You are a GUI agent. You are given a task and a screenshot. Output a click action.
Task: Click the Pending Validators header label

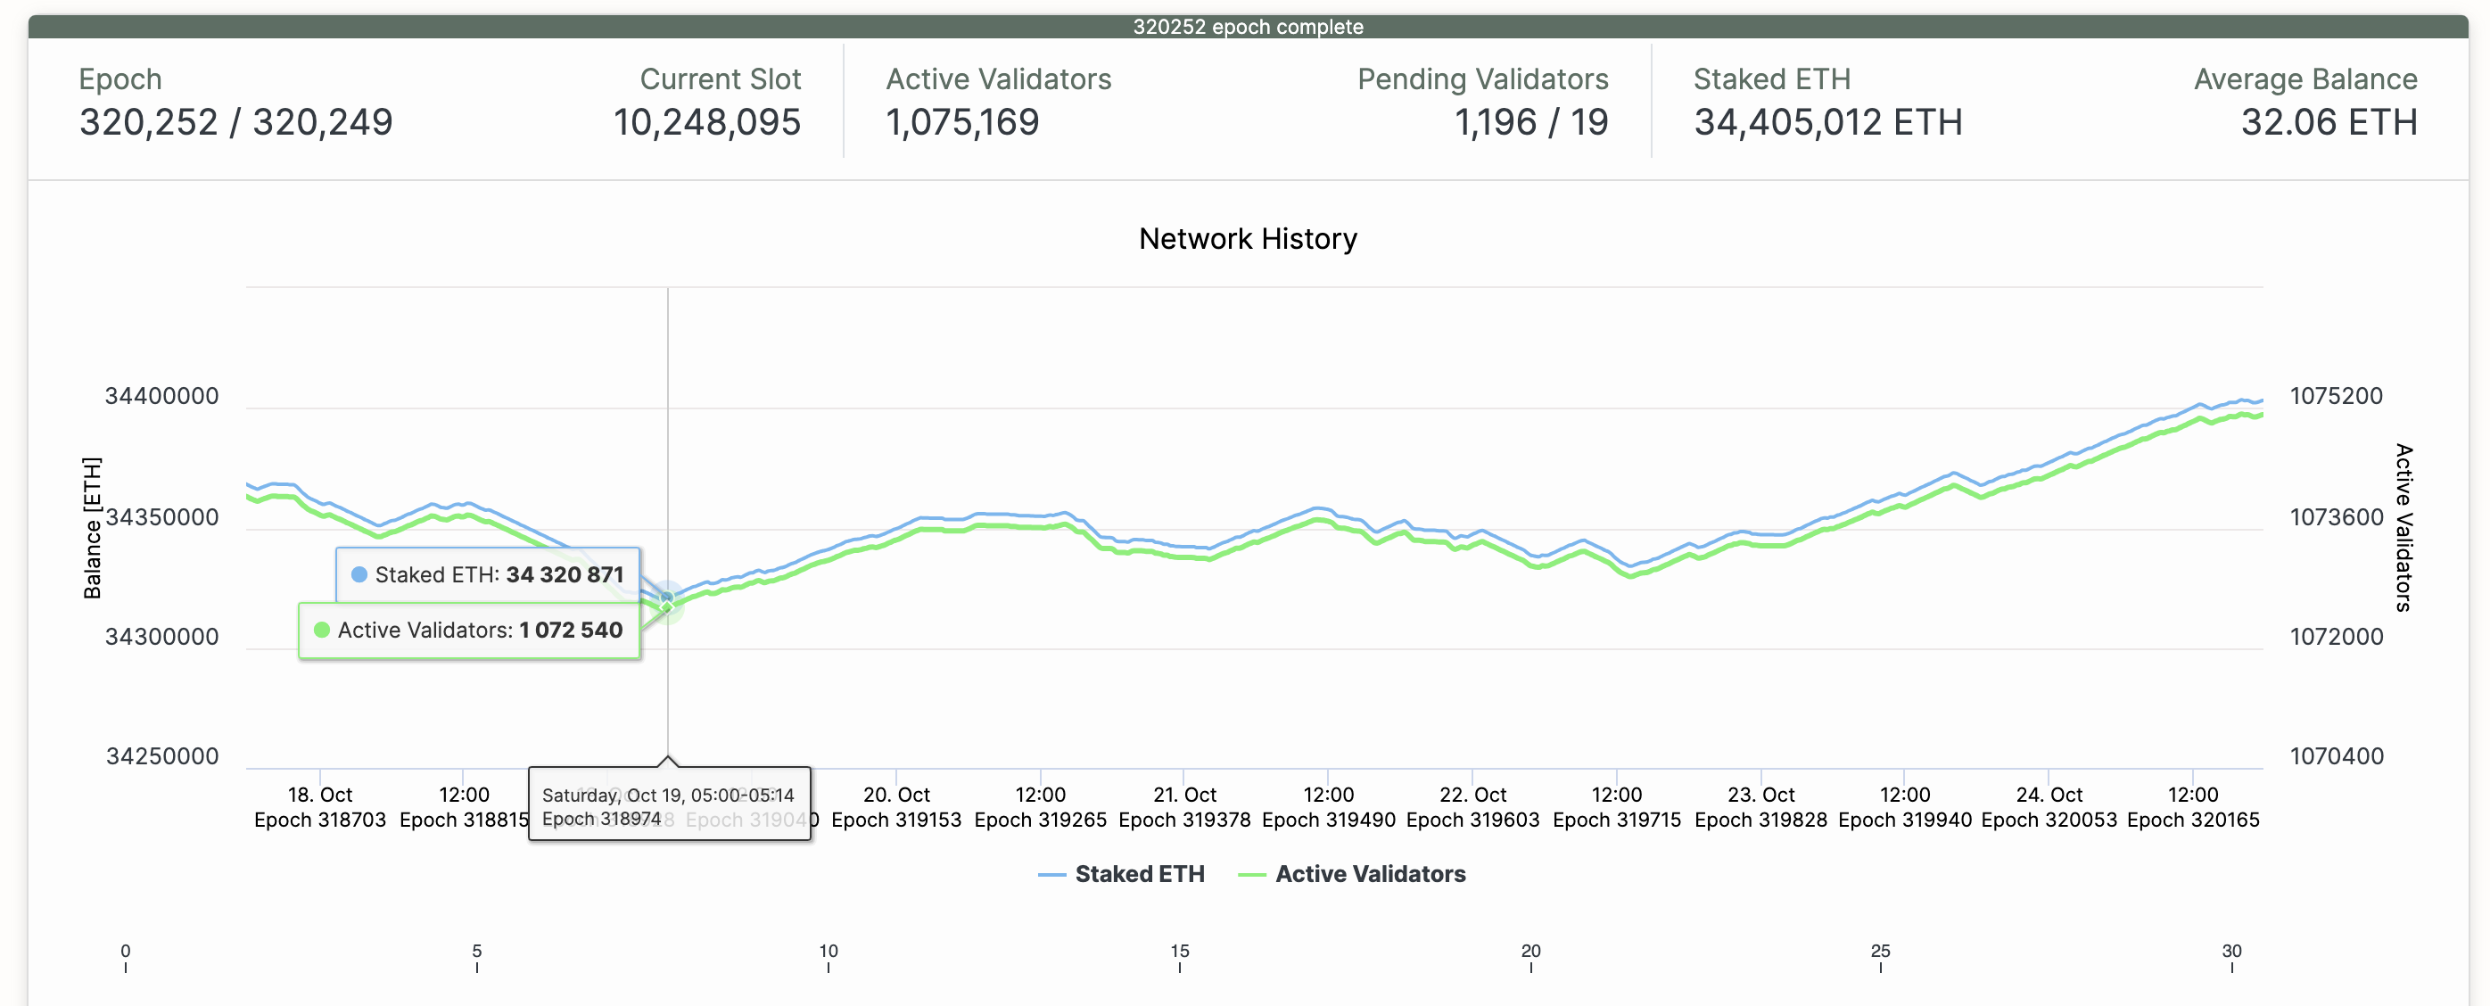pos(1483,79)
